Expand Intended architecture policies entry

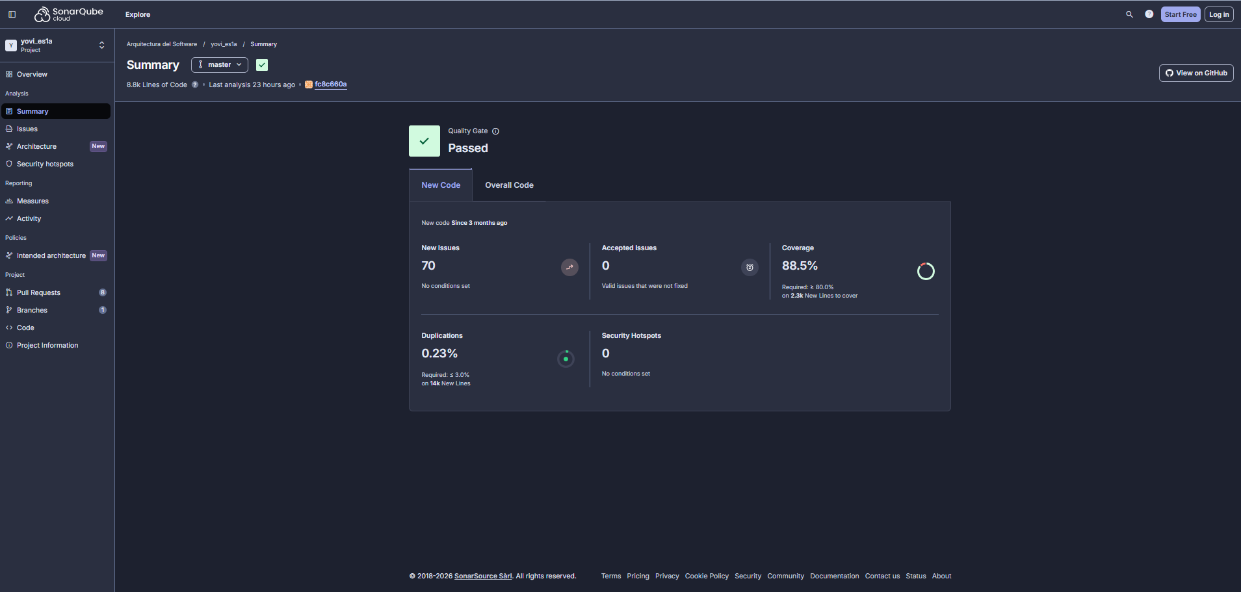51,255
